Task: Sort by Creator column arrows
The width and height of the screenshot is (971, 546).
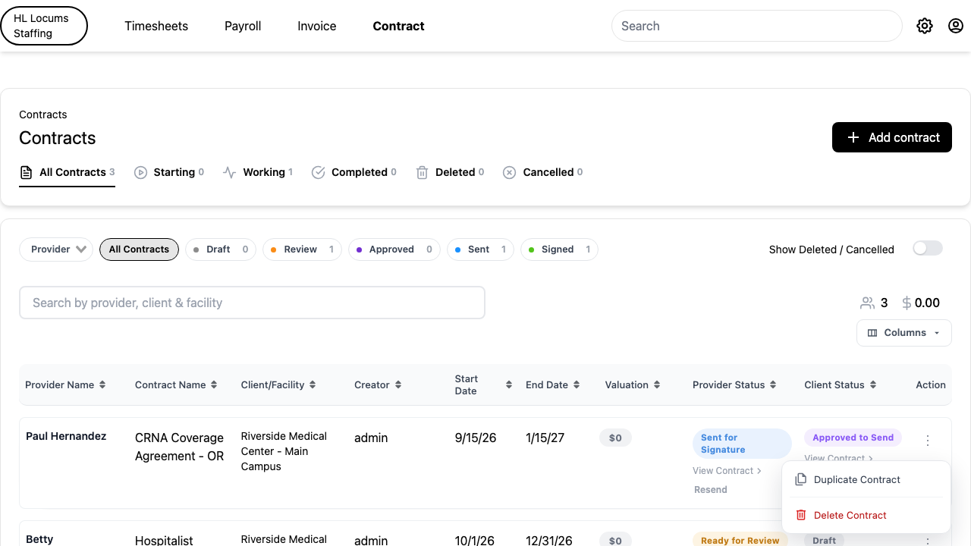Action: tap(398, 384)
